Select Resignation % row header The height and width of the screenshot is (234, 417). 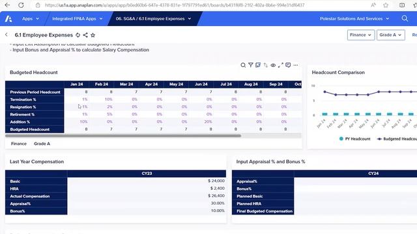tap(35, 107)
